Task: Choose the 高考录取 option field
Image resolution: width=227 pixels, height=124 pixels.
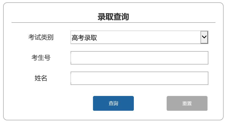Action: [139, 37]
